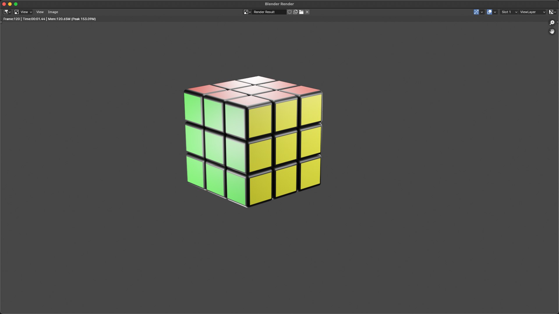The image size is (559, 314).
Task: Click the Render Result name field
Action: point(269,12)
